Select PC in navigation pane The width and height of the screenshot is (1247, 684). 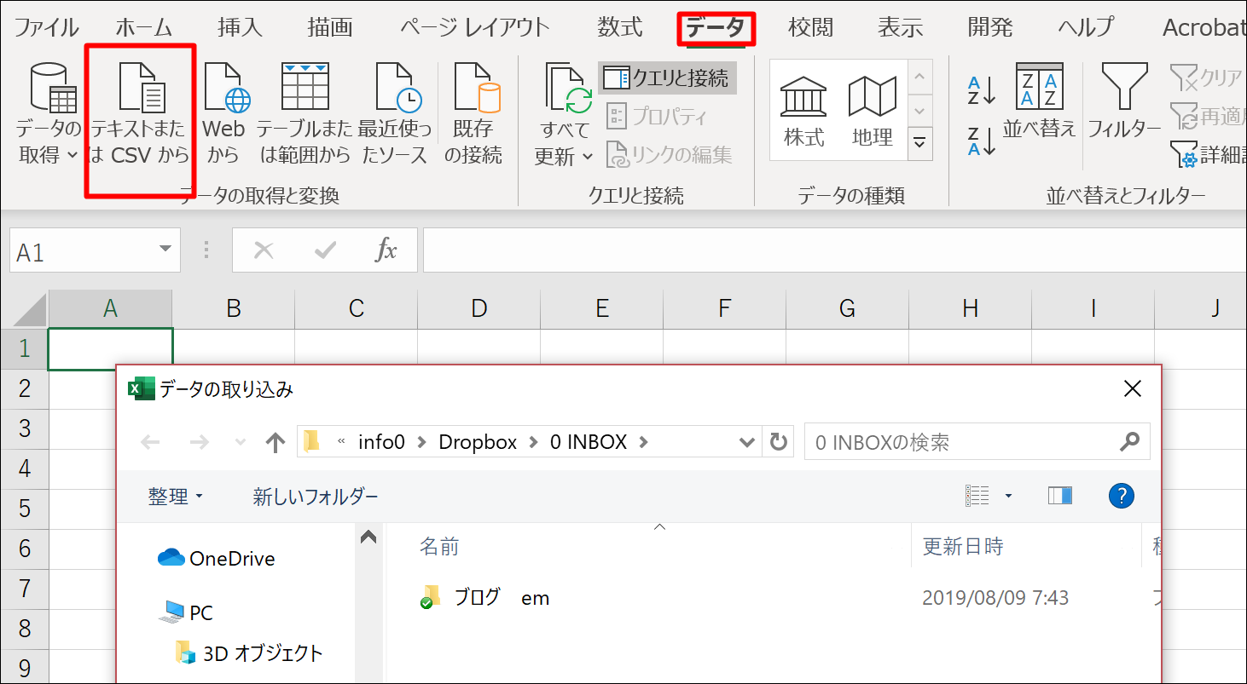click(x=186, y=612)
